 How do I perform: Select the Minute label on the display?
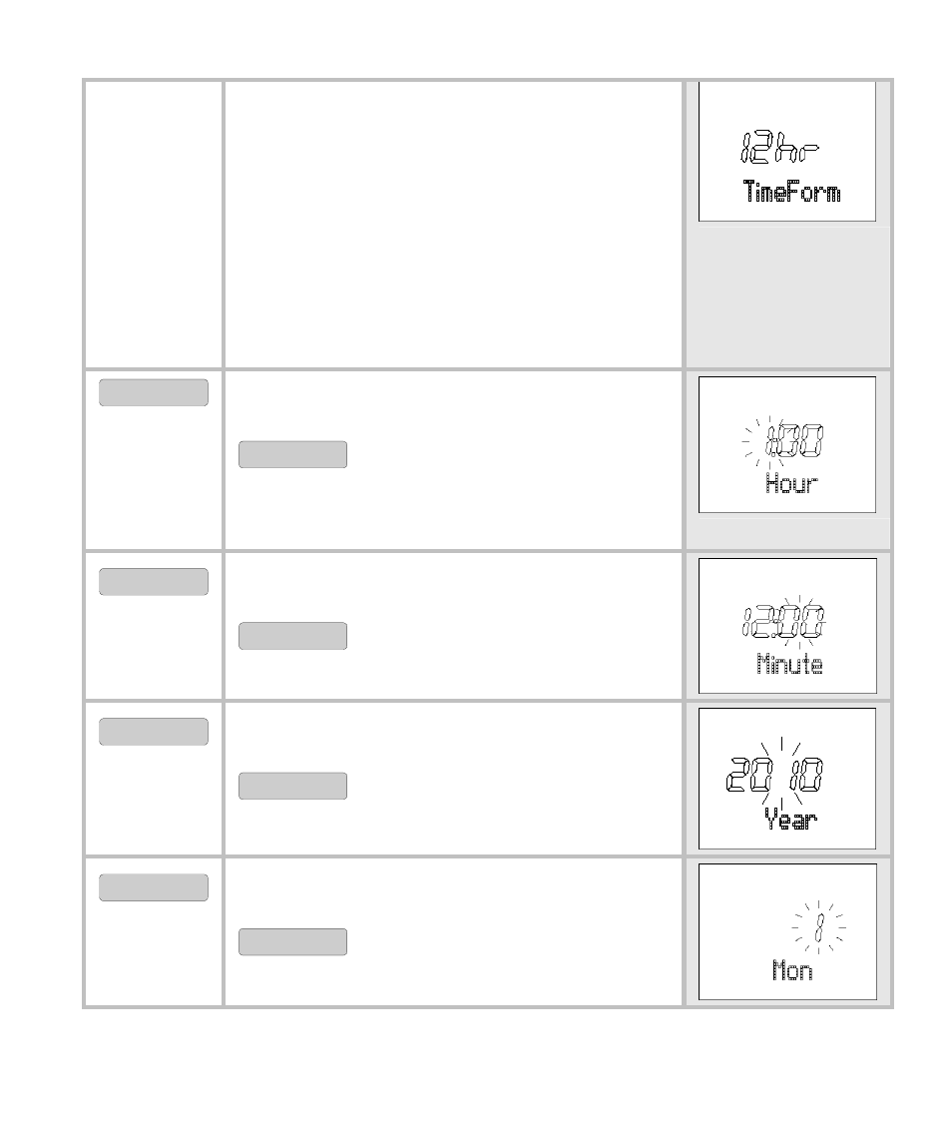(x=789, y=664)
